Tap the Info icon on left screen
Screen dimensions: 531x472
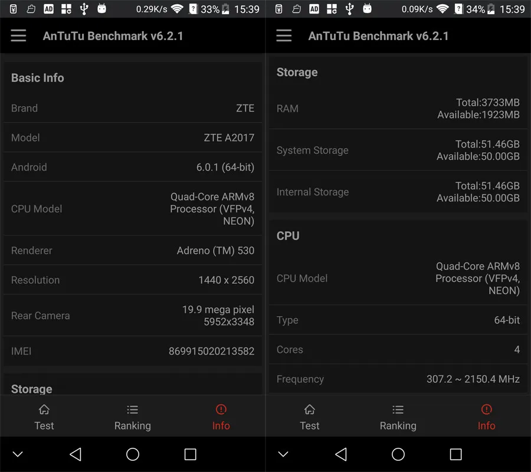click(221, 409)
